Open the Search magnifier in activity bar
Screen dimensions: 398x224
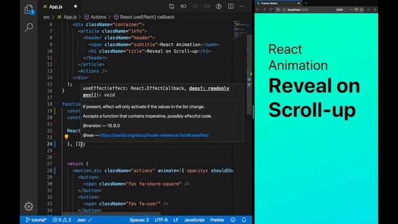click(x=29, y=27)
